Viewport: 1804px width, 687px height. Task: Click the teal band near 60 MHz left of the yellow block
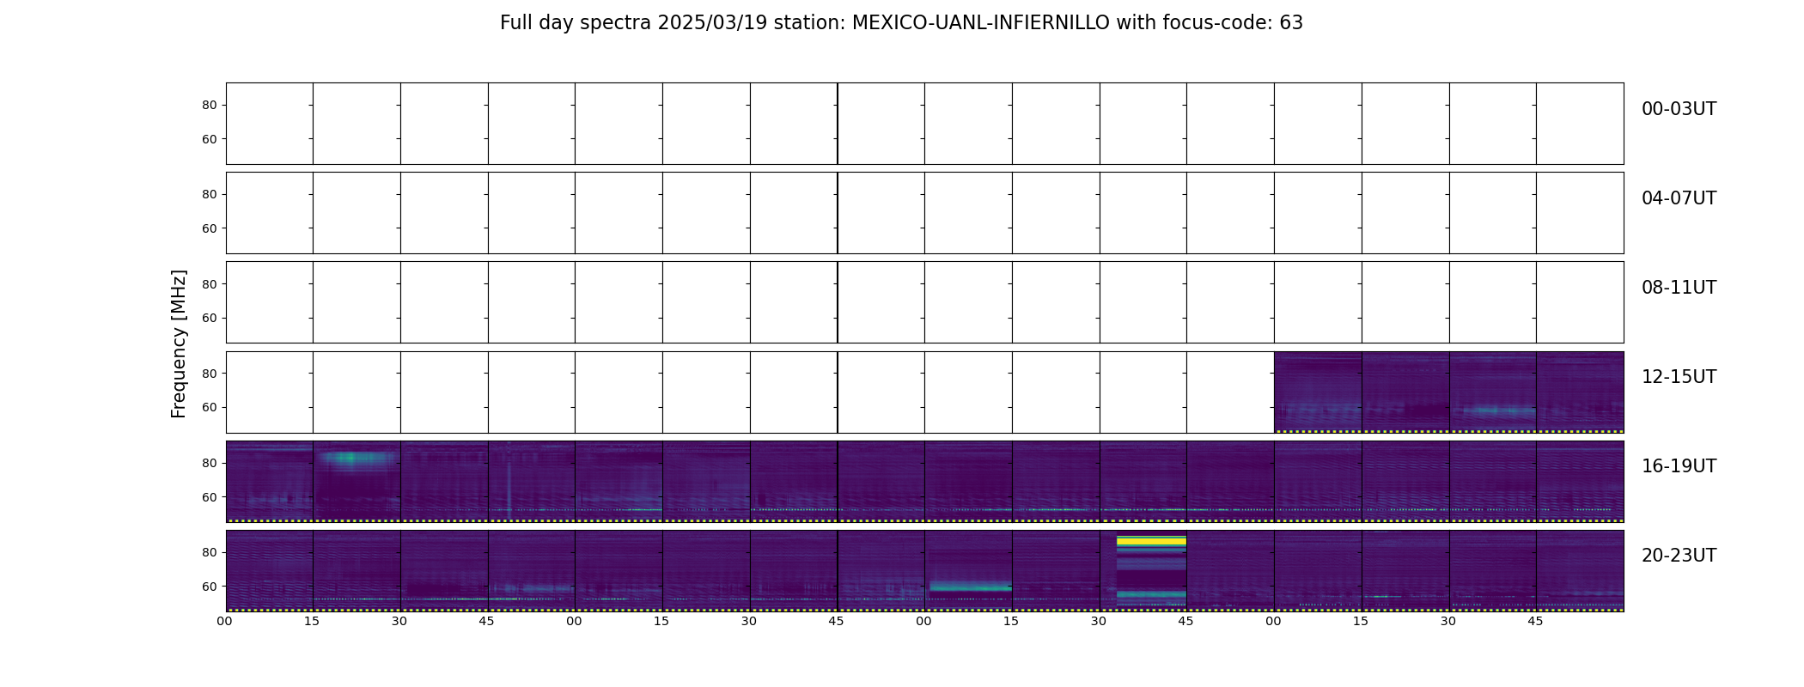(x=970, y=587)
